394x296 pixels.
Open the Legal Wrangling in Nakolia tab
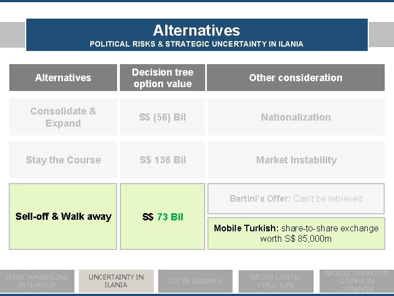click(37, 281)
